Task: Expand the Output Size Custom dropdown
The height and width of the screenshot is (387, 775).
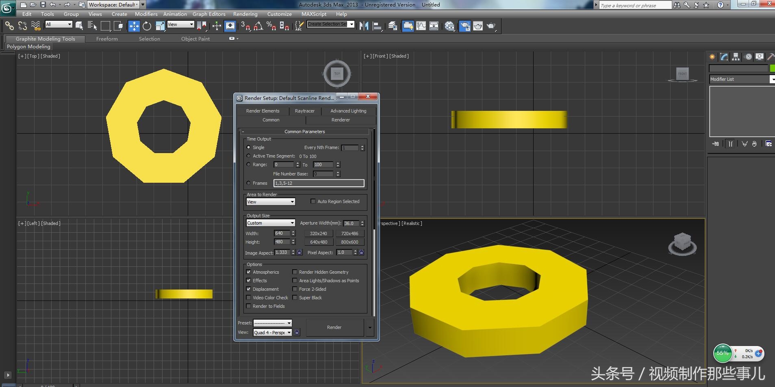Action: pyautogui.click(x=270, y=223)
